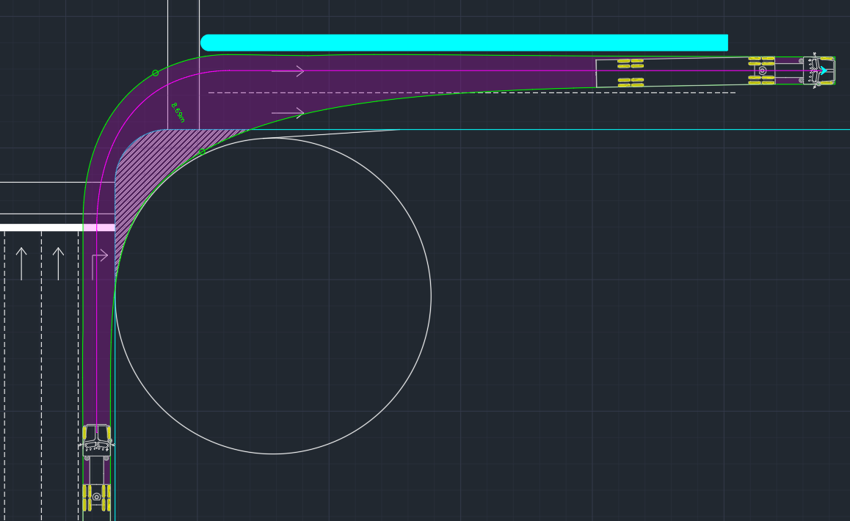Click the fifth-wheel coupling on bottom truck

click(x=96, y=497)
